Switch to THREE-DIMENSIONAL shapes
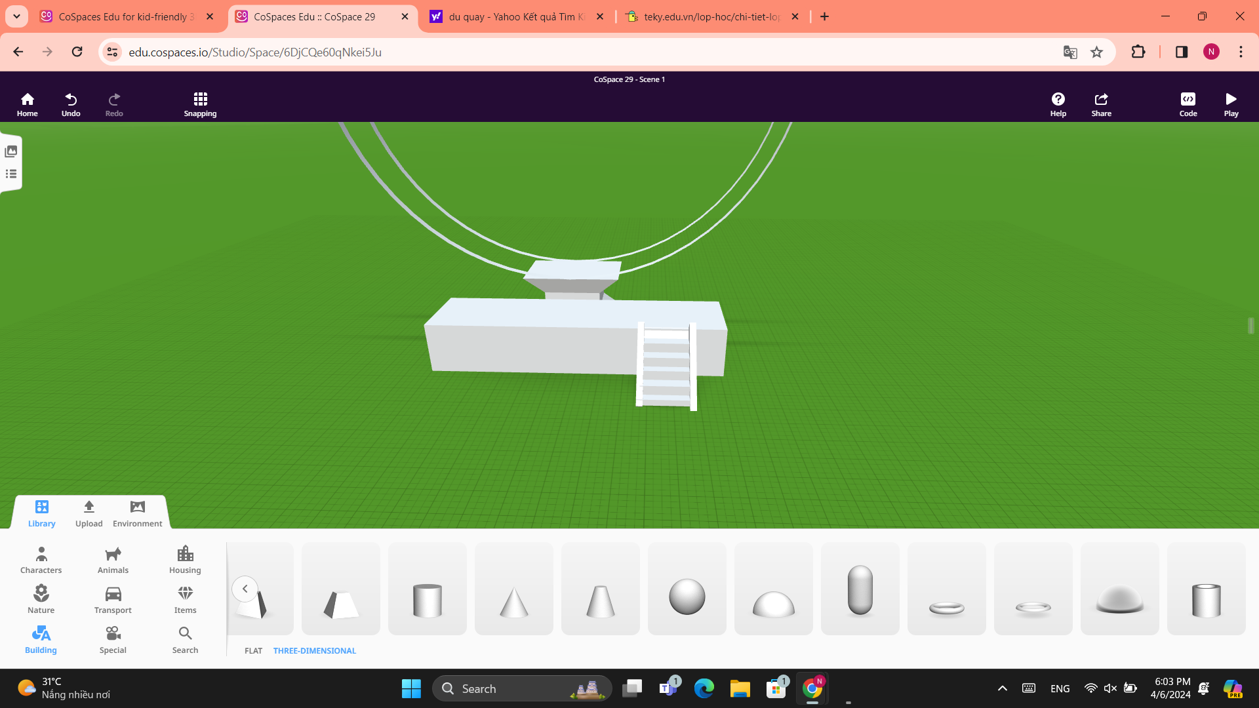Viewport: 1259px width, 708px height. tap(315, 651)
